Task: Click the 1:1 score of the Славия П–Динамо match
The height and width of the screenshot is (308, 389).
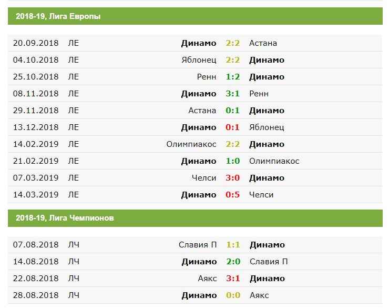Action: pyautogui.click(x=233, y=245)
